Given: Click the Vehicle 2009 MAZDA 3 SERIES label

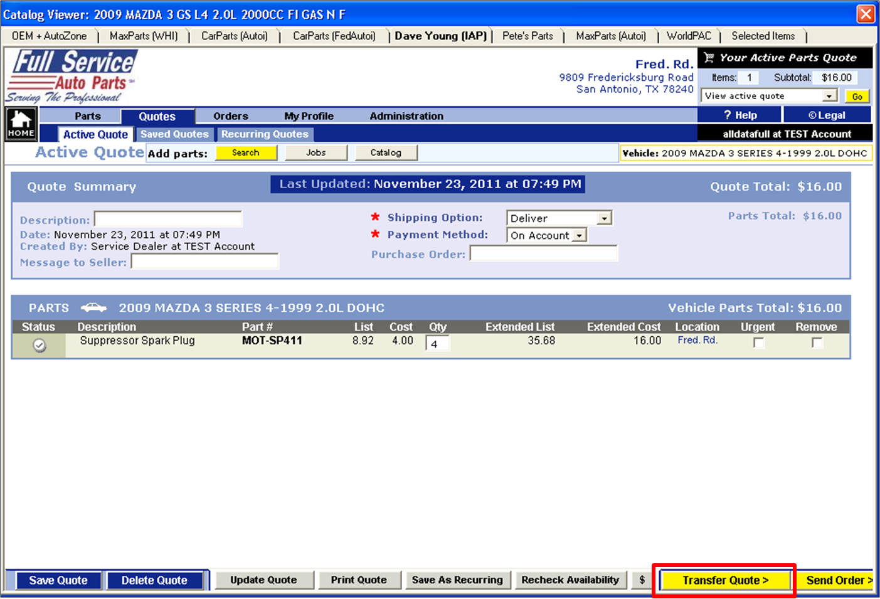Looking at the screenshot, I should click(x=746, y=153).
